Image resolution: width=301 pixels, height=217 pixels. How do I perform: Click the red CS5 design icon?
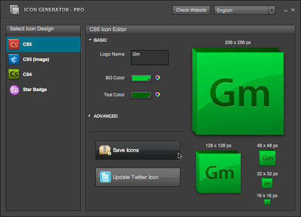(14, 44)
